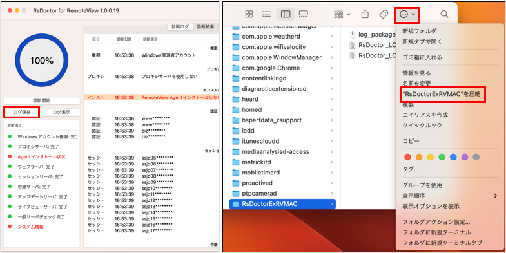Expand the metrickitd folder chevron

[x=332, y=162]
